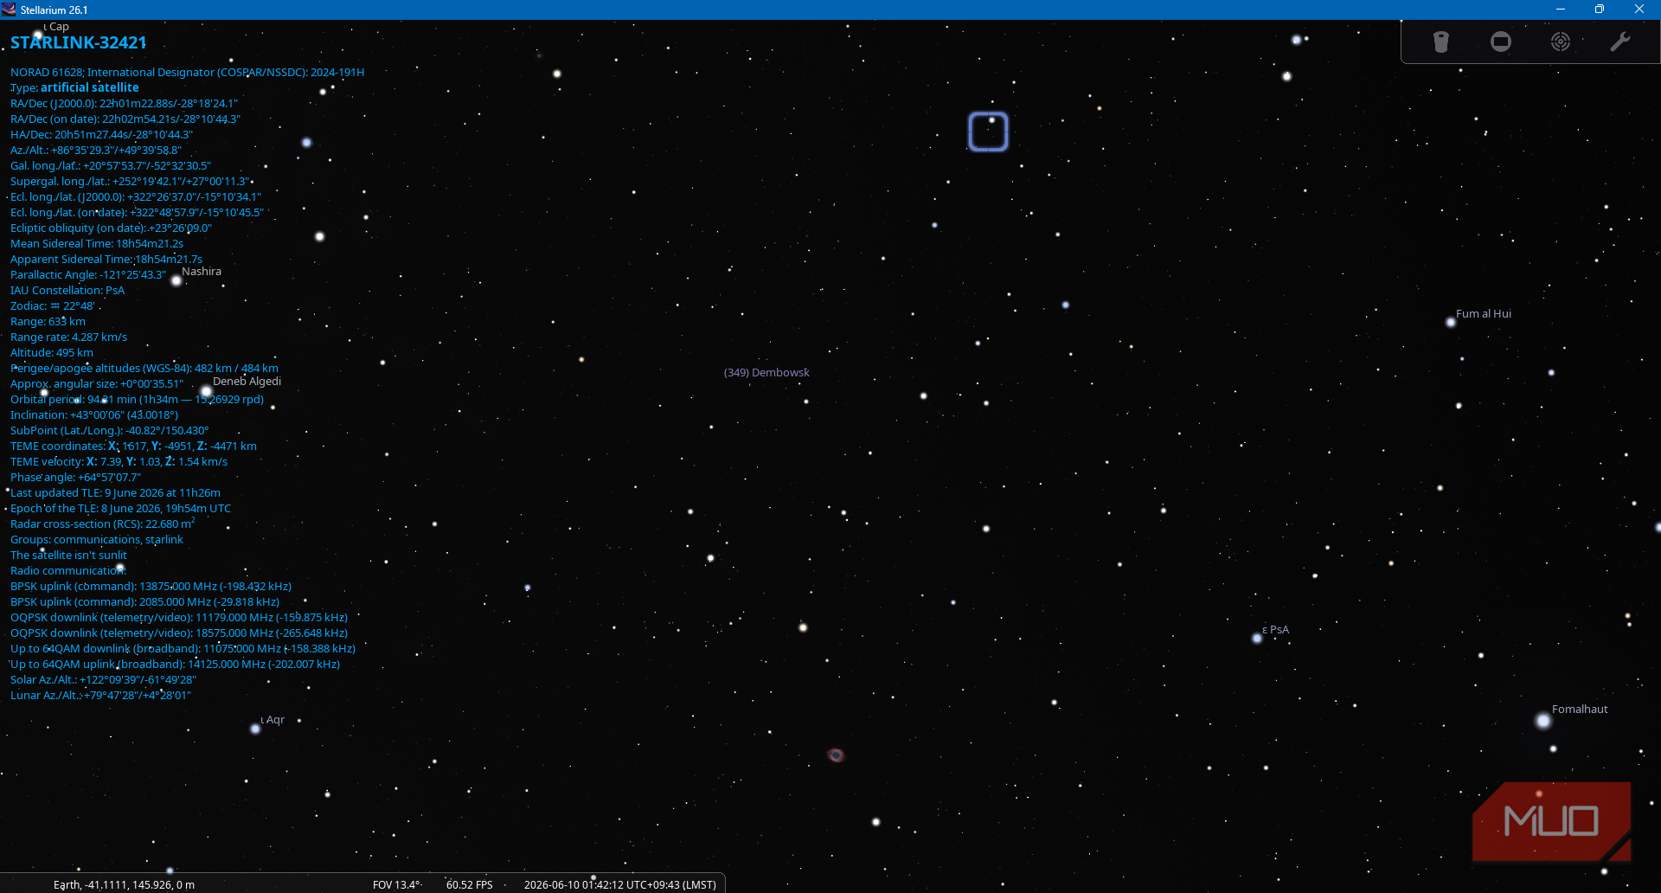Select the star ι Aqr
Screen dimensions: 1661x893
[x=255, y=729]
